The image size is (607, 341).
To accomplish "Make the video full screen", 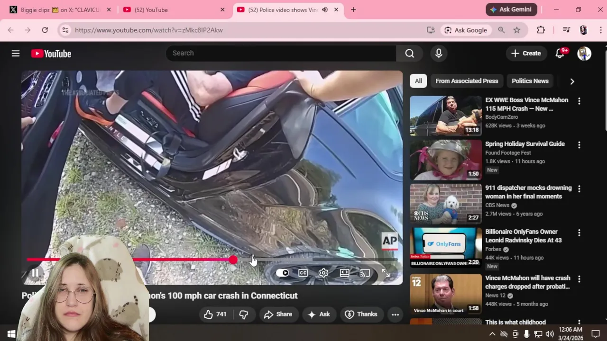I will click(386, 273).
